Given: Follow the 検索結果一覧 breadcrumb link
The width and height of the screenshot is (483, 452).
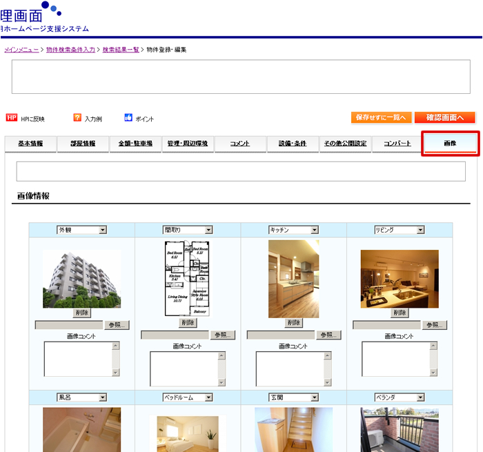Looking at the screenshot, I should click(x=121, y=50).
